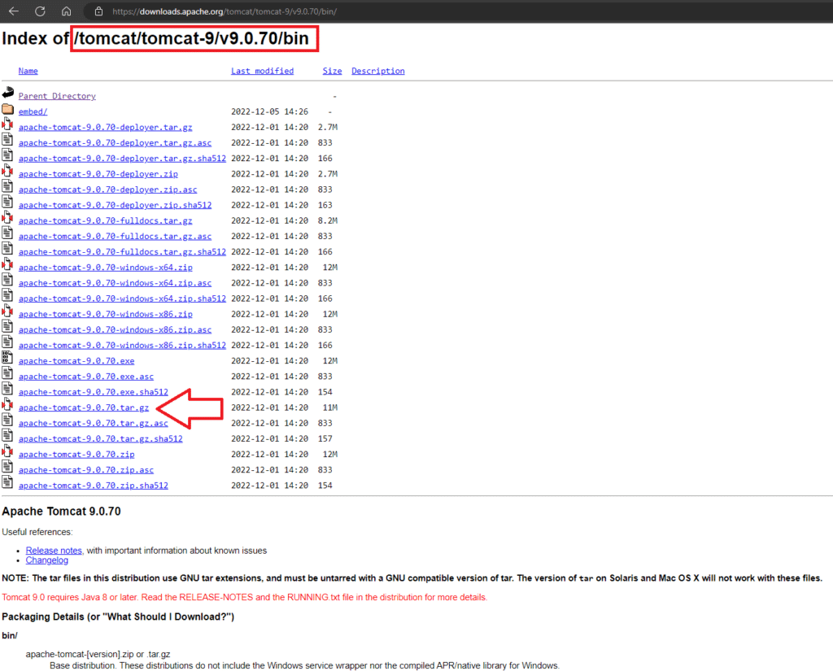
Task: Reload the page with the refresh icon
Action: click(x=40, y=11)
